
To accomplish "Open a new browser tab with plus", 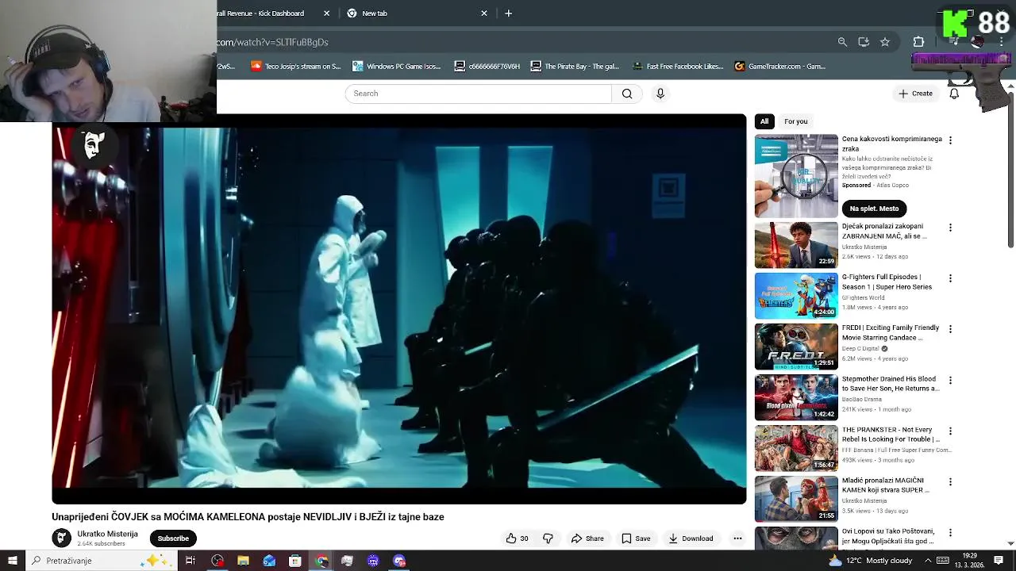I will pos(509,13).
